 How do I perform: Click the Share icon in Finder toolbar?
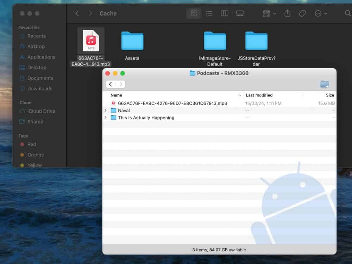pos(288,13)
